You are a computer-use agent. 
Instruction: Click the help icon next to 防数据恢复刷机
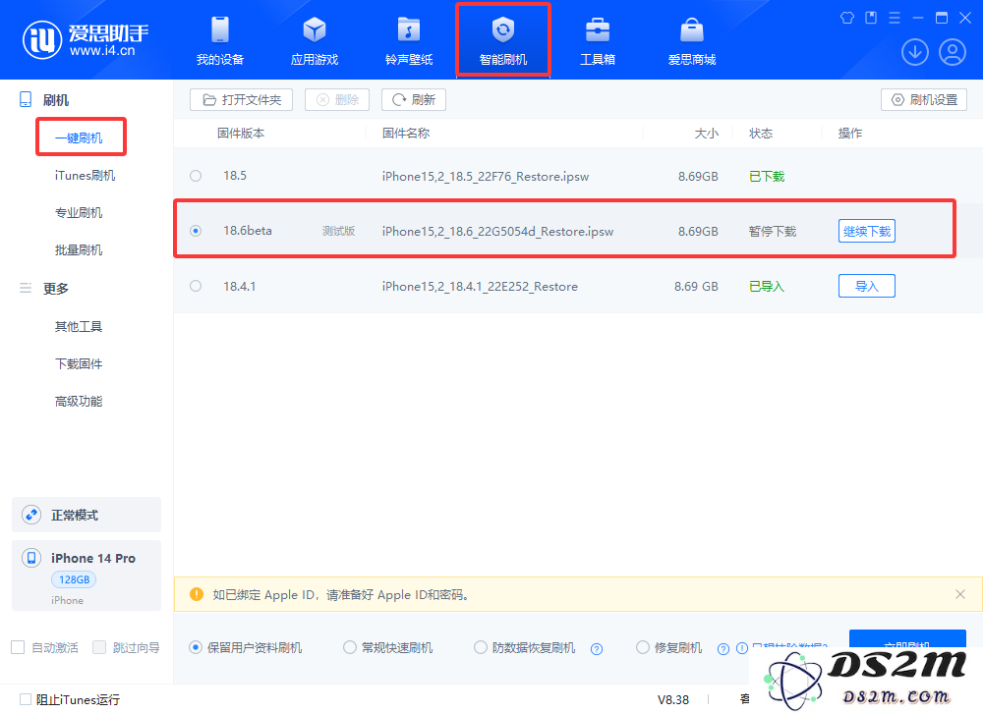click(597, 649)
